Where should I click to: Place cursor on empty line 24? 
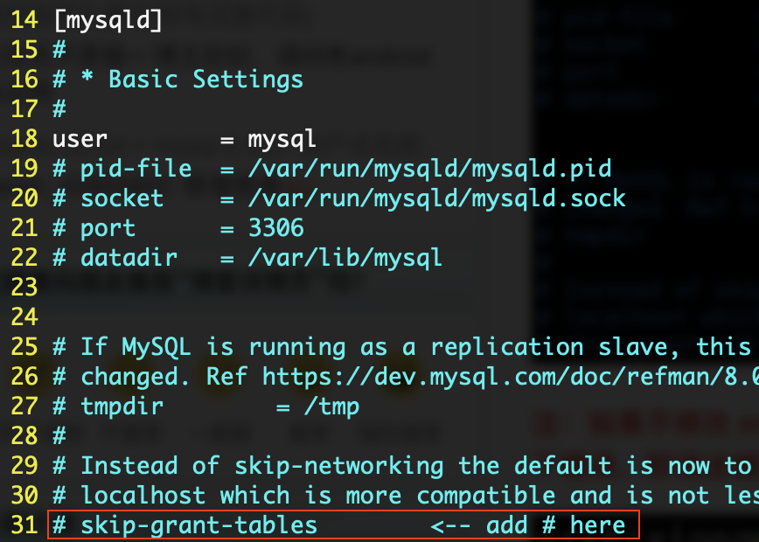[x=24, y=317]
